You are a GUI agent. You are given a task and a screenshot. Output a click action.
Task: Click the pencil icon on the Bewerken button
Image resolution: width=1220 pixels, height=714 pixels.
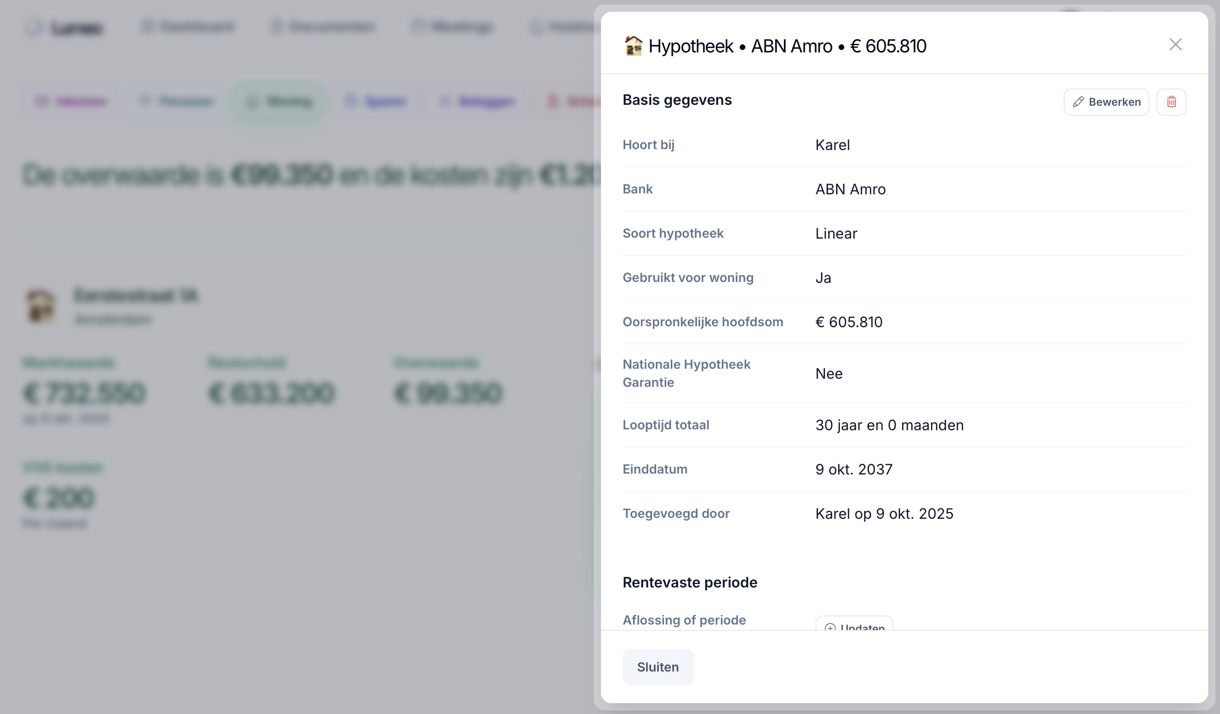[x=1079, y=102]
